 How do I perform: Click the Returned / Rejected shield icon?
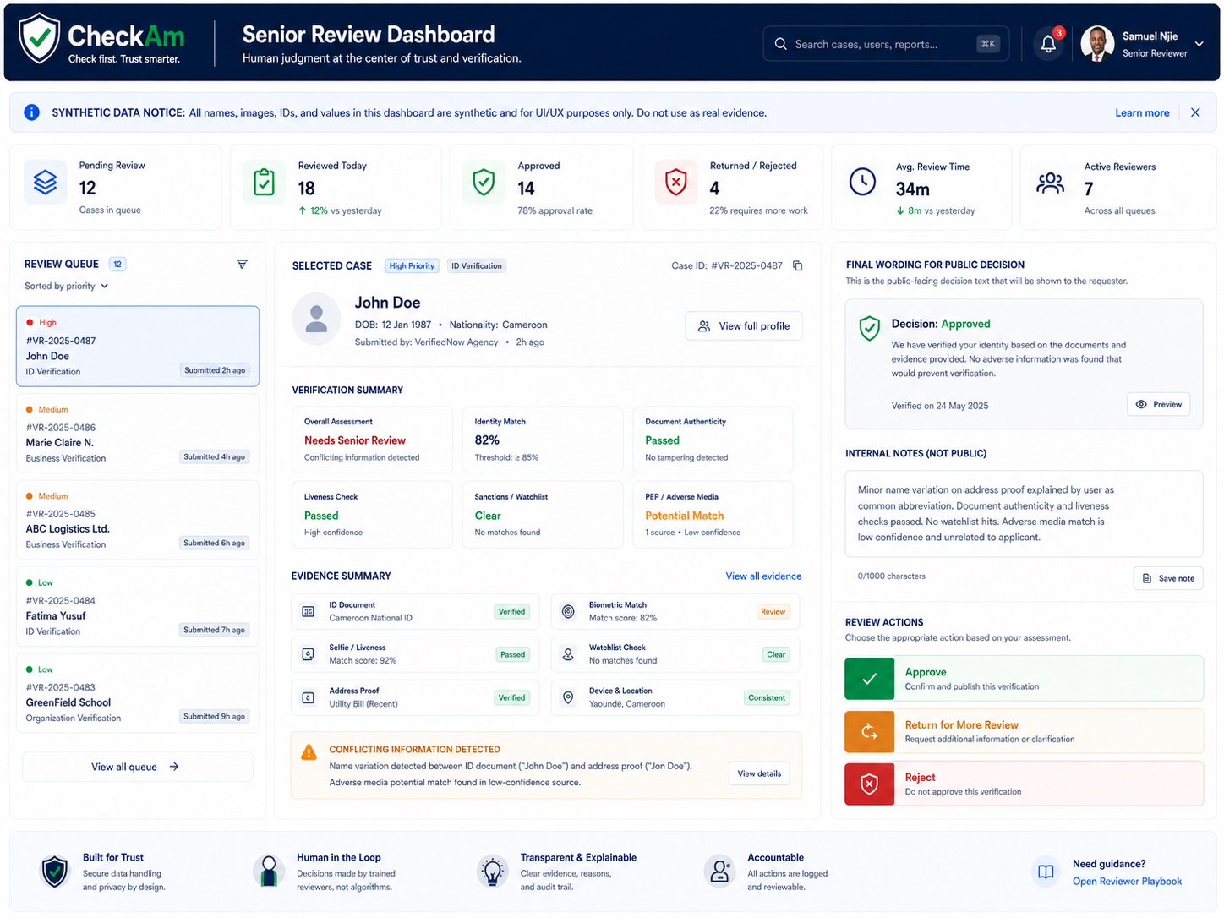pyautogui.click(x=676, y=182)
